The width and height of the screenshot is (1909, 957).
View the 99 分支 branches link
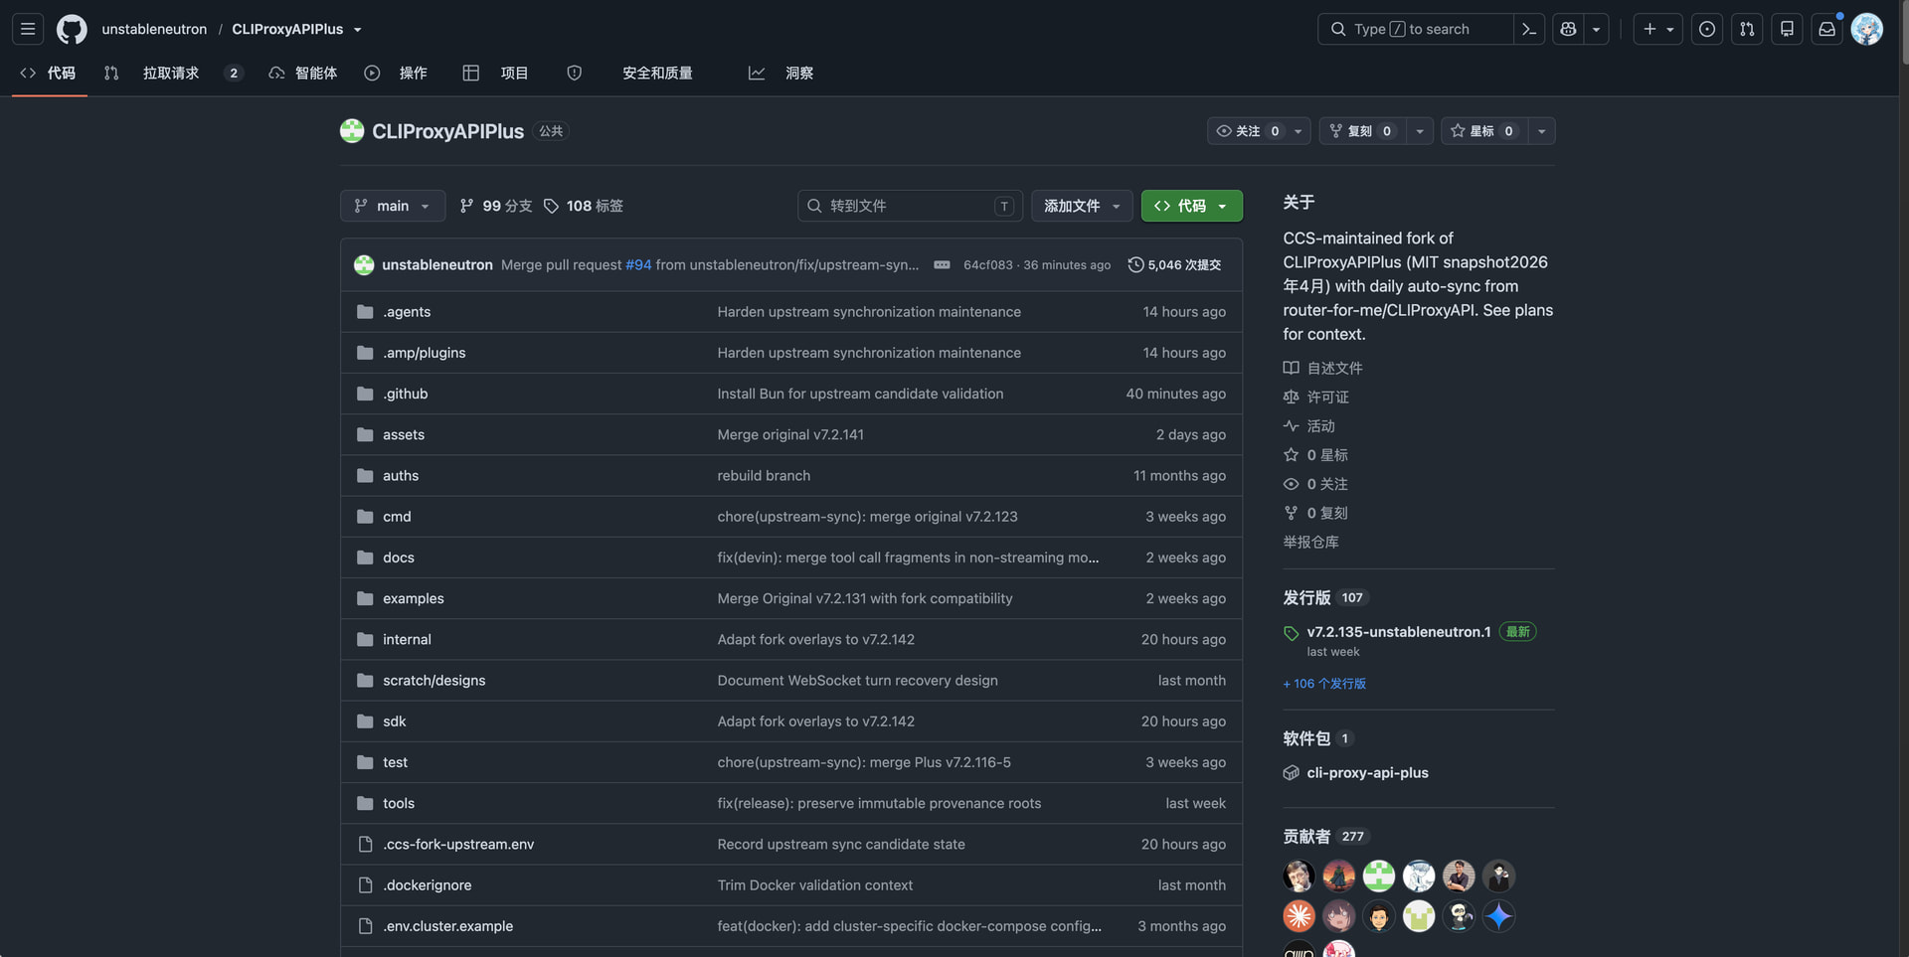pyautogui.click(x=495, y=206)
